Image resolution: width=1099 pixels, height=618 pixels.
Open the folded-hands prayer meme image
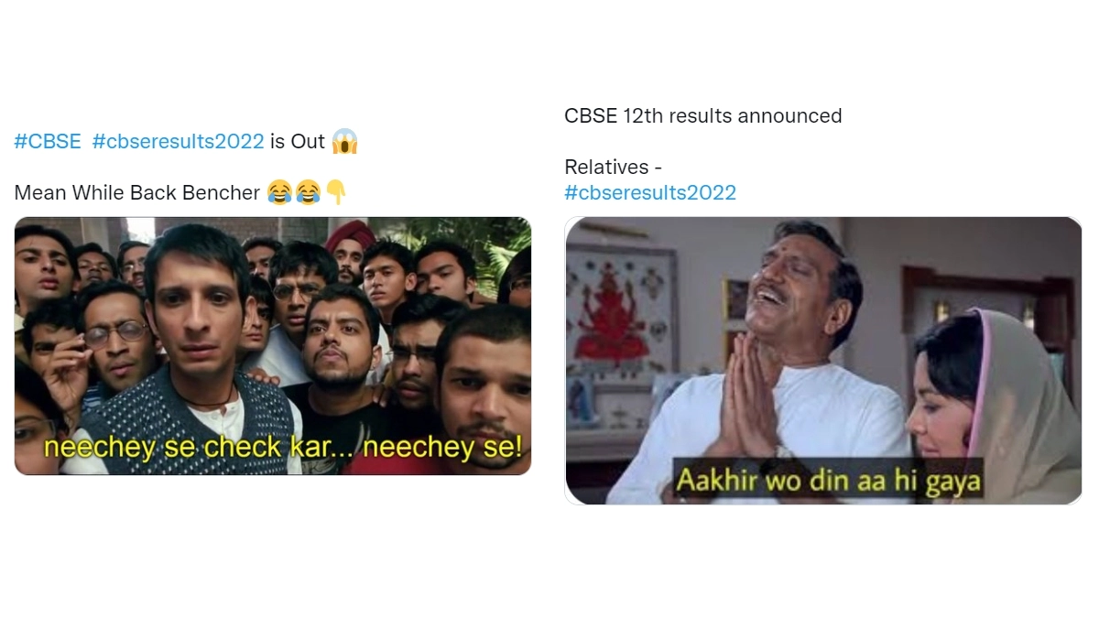pos(822,360)
